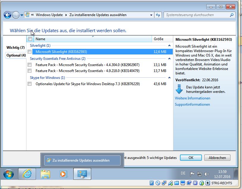Open the volume speaker icon
Image resolution: width=242 pixels, height=189 pixels.
(x=206, y=174)
